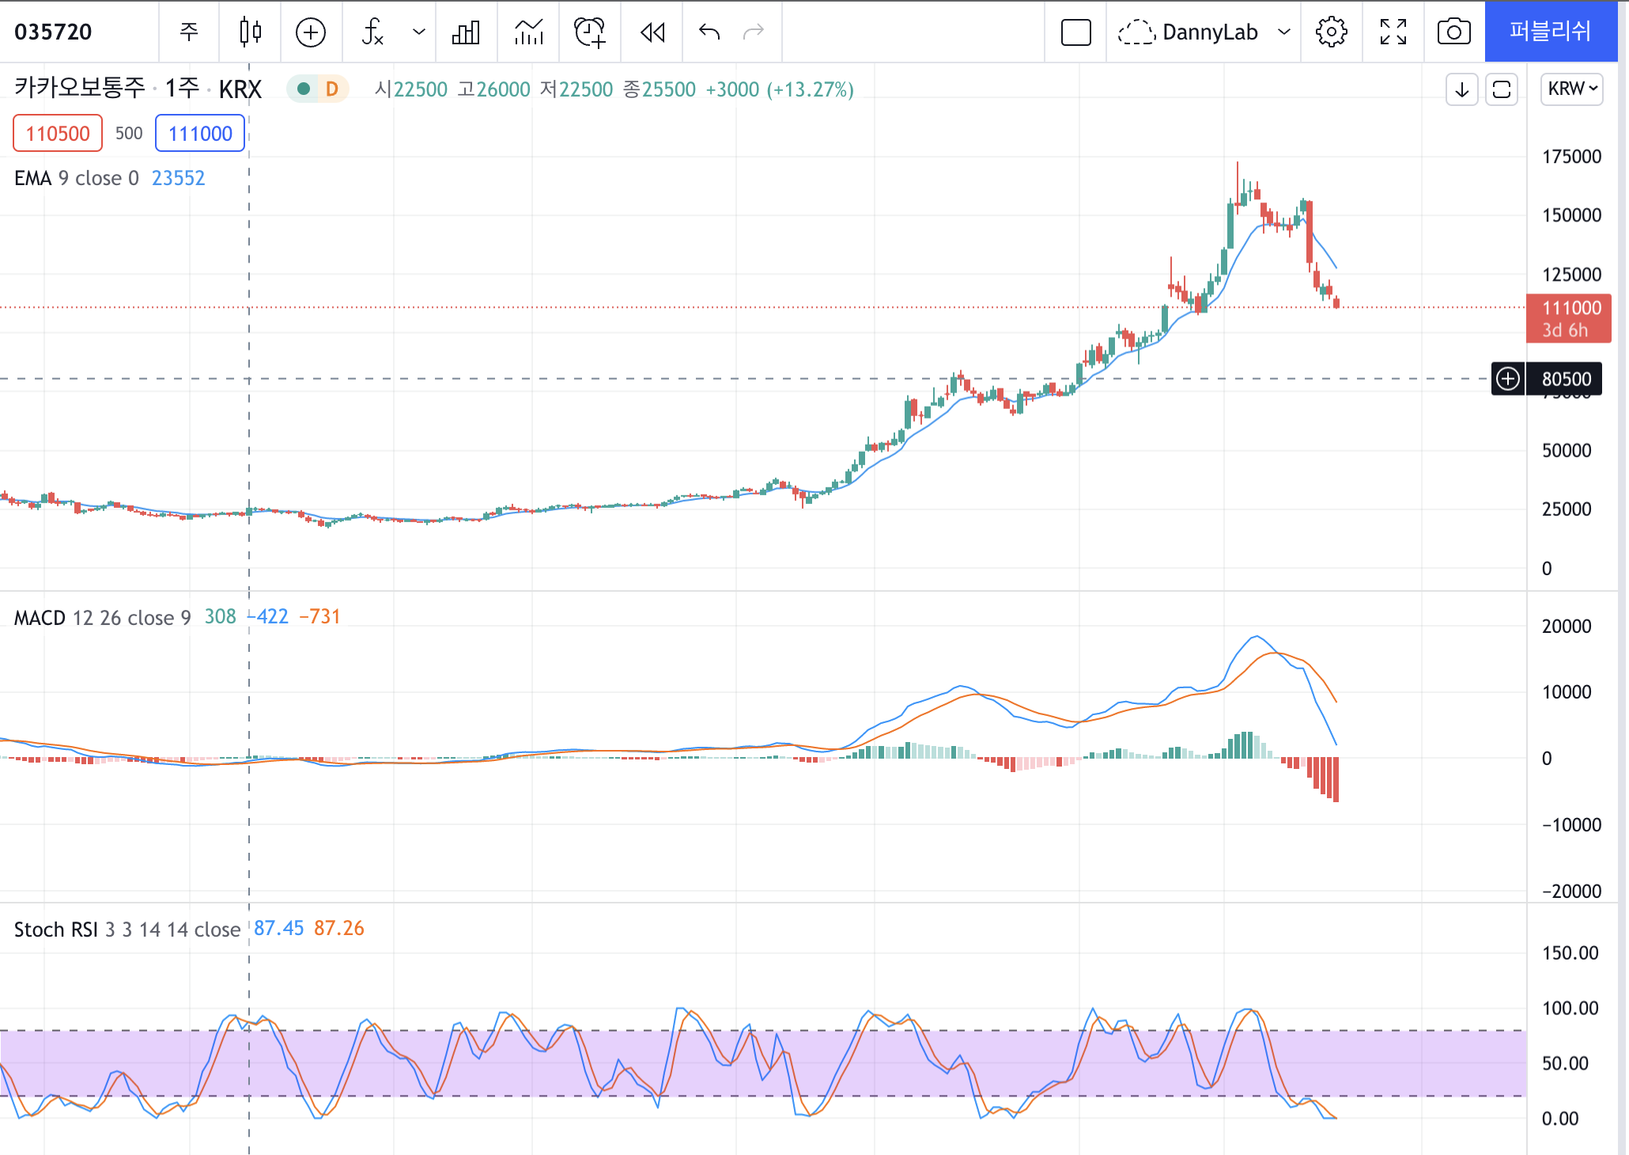Viewport: 1629px width, 1155px height.
Task: Toggle the layout rectangle selector
Action: (1075, 32)
